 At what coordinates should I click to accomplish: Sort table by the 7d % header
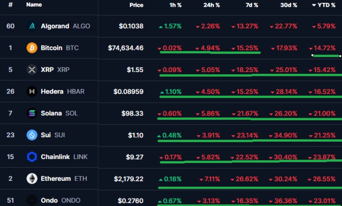(x=252, y=5)
